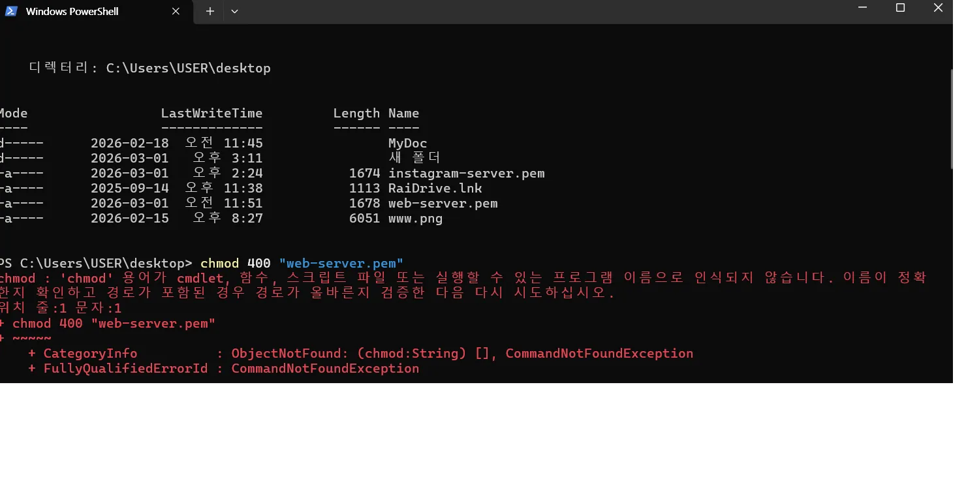Click the MyDoc directory entry
966x483 pixels.
pyautogui.click(x=407, y=142)
